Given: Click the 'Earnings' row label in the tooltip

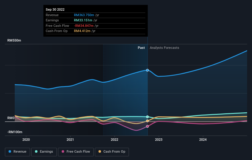Looking at the screenshot, I should coord(52,20).
